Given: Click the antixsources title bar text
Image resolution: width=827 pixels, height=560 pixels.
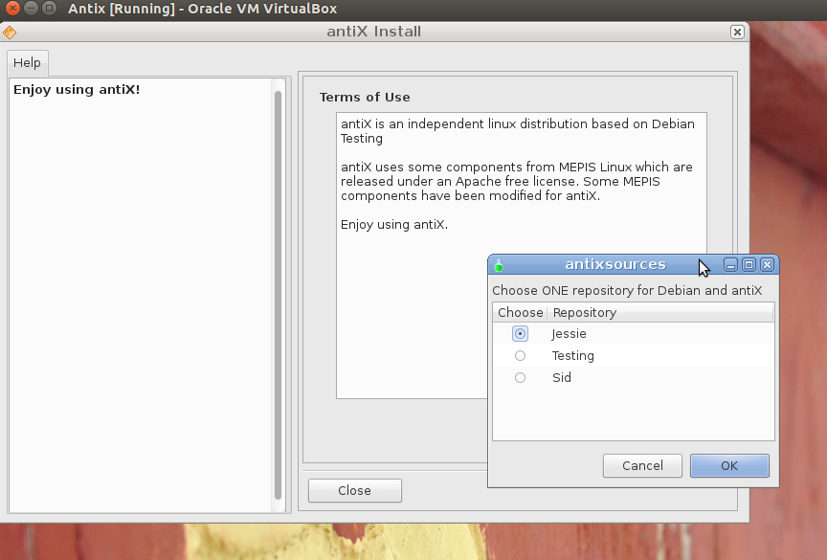Looking at the screenshot, I should pyautogui.click(x=615, y=264).
